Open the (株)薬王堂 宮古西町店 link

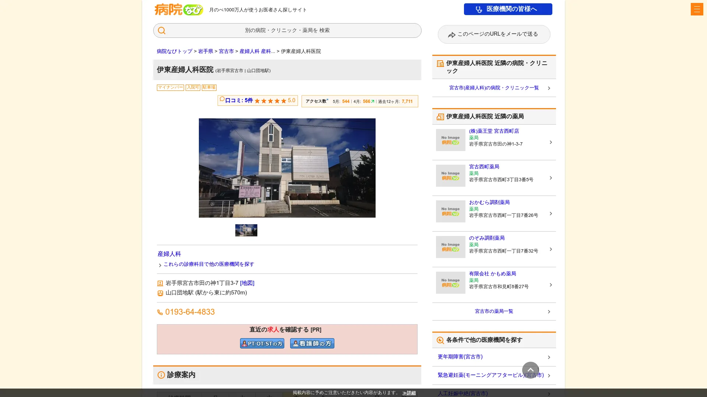pos(494,131)
